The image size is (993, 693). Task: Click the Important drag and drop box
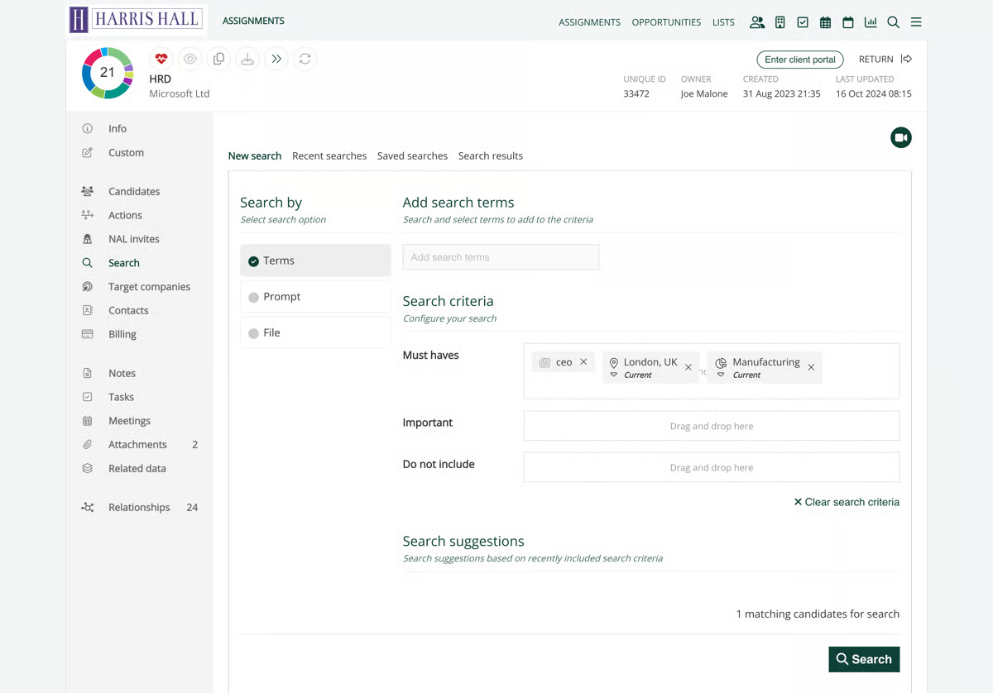712,426
